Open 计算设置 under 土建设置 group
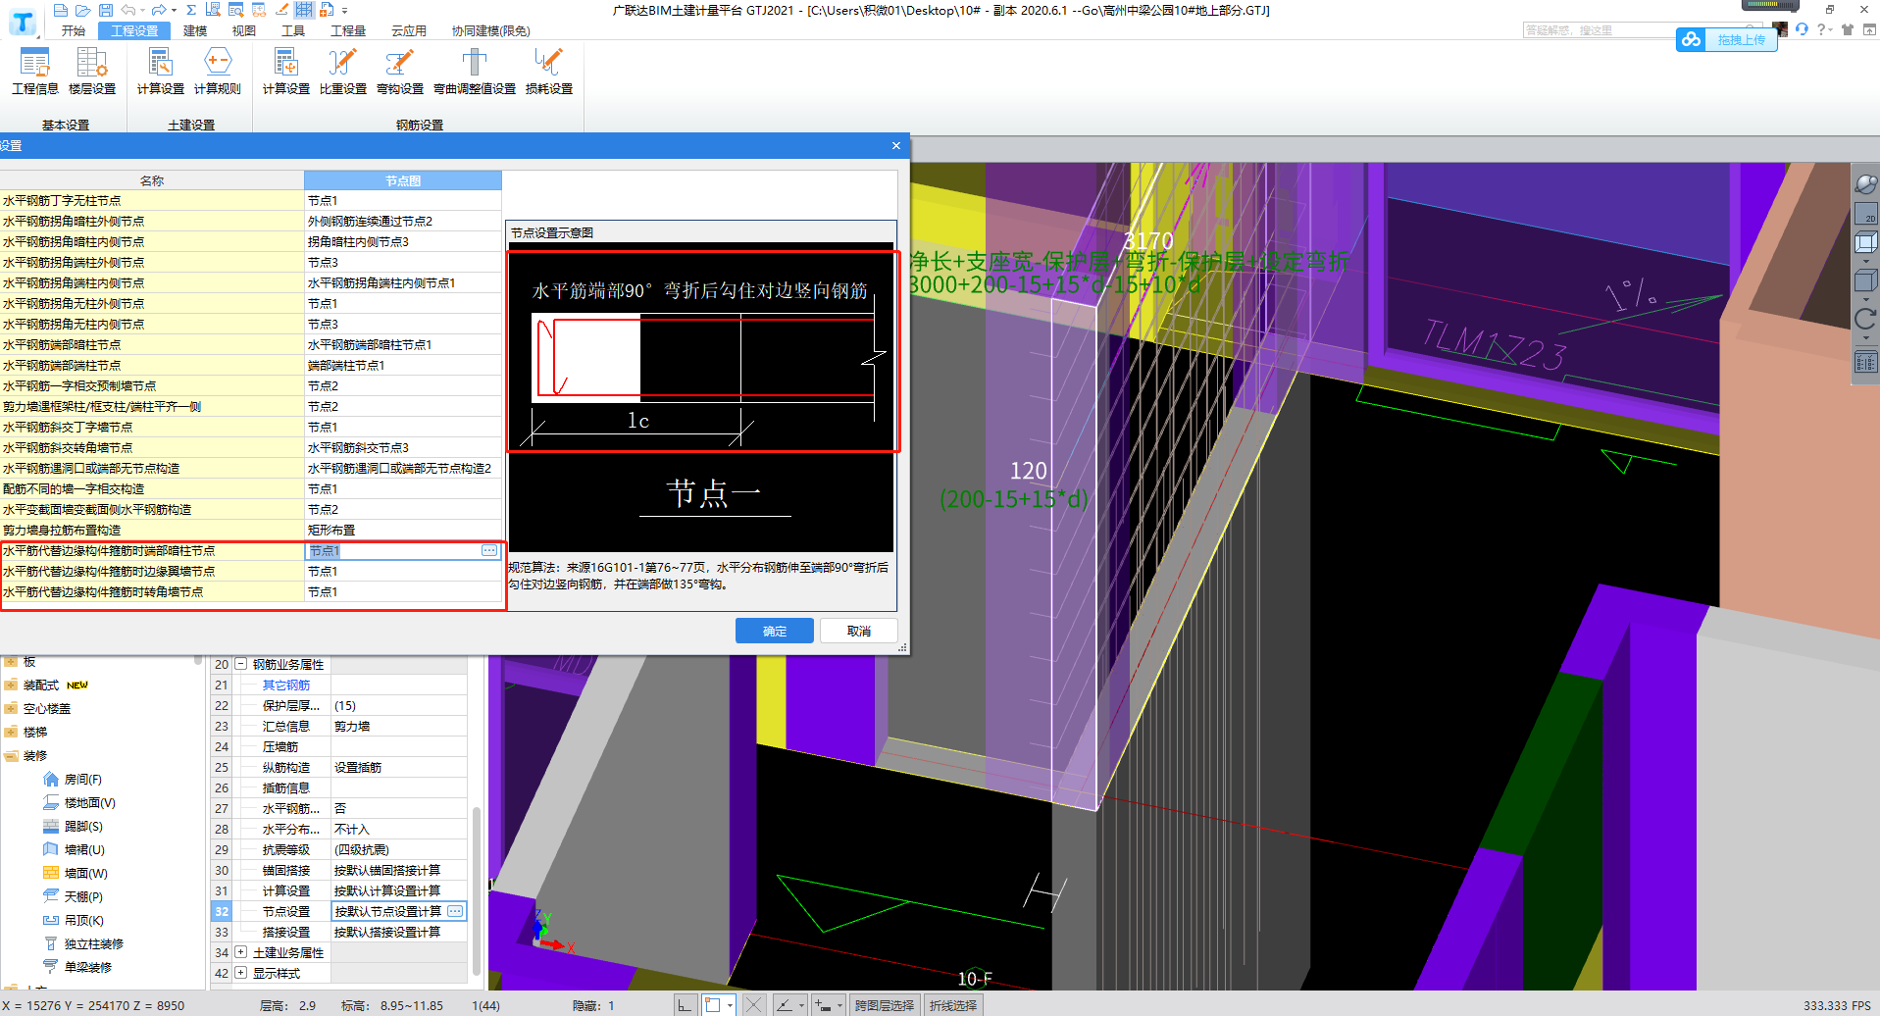1880x1016 pixels. (161, 71)
